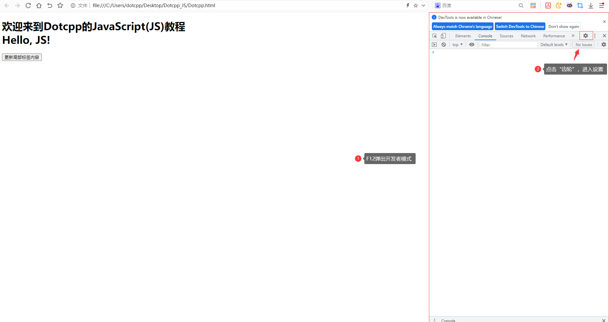Click the console Filter input field
The image size is (609, 322).
(508, 45)
